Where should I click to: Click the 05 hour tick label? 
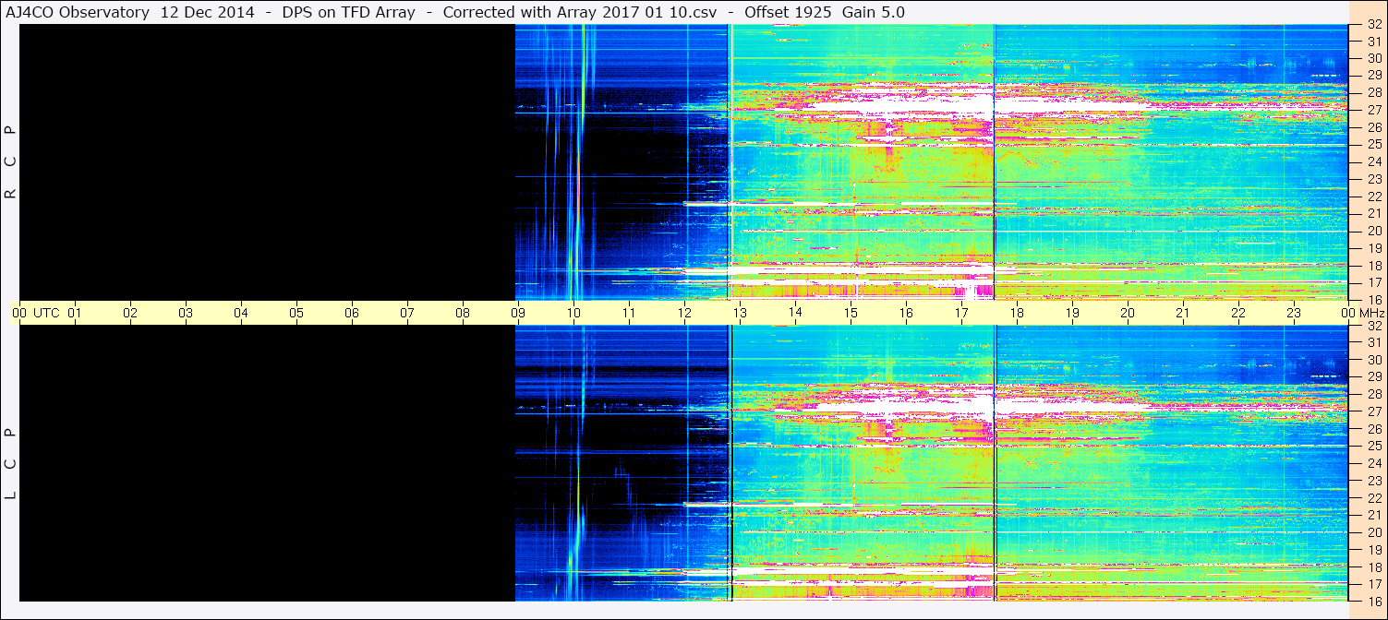[296, 313]
